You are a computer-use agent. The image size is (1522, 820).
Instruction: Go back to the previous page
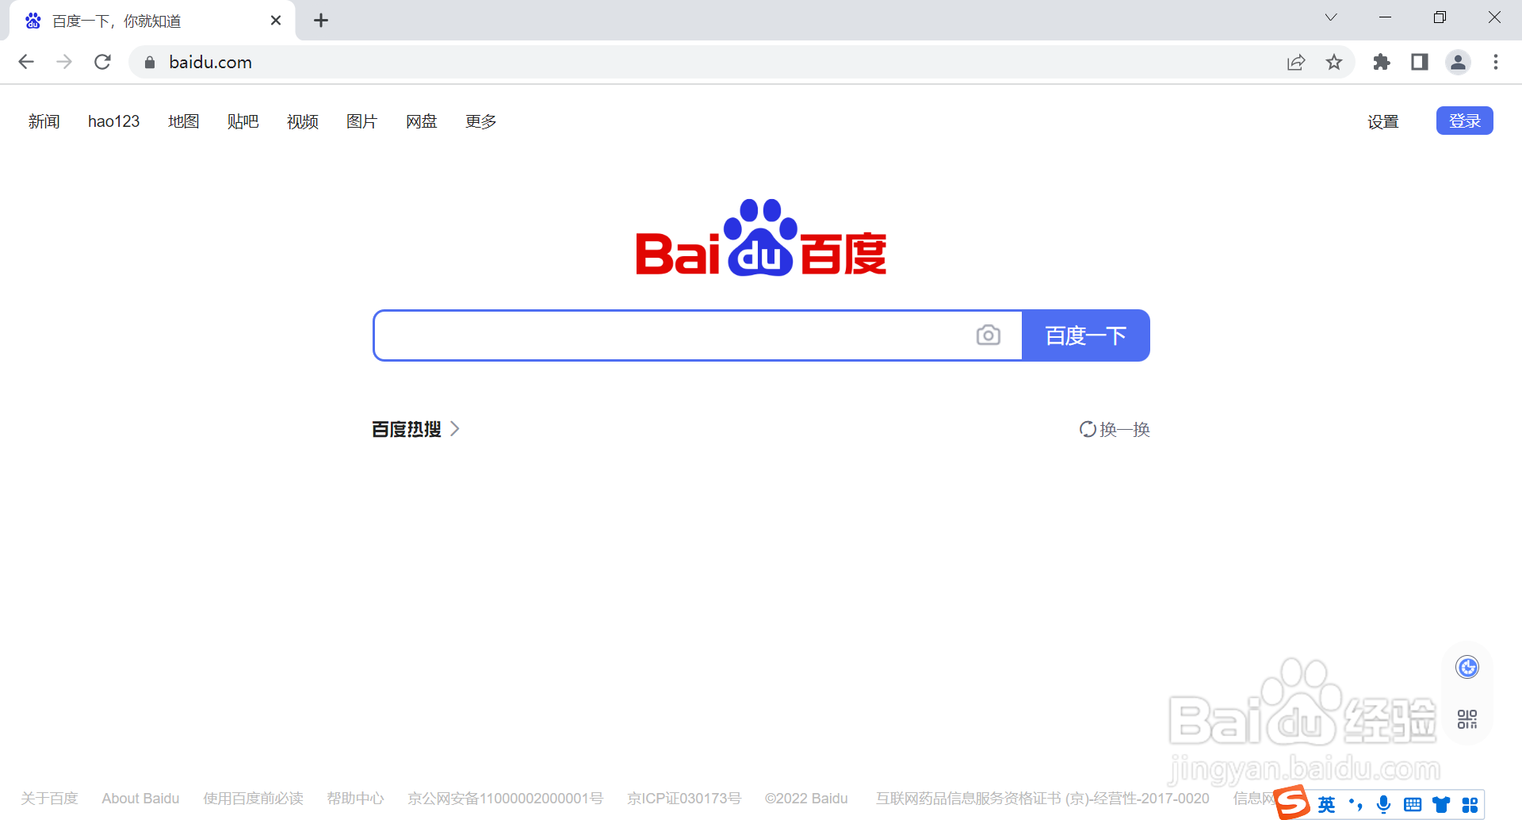click(x=26, y=62)
